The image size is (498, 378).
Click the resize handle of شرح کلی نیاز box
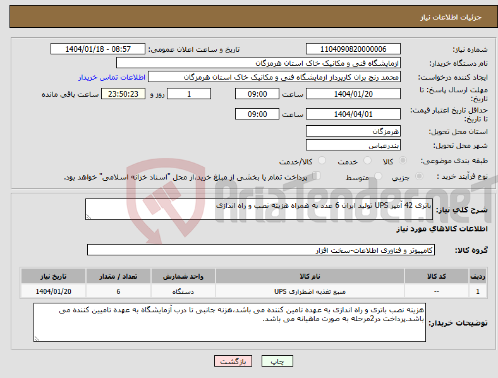[x=88, y=217]
